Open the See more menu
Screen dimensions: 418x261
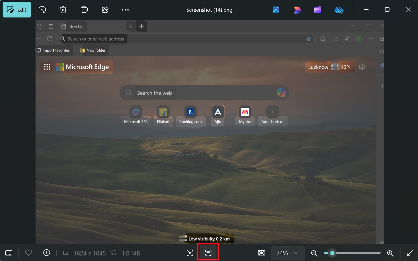[125, 10]
